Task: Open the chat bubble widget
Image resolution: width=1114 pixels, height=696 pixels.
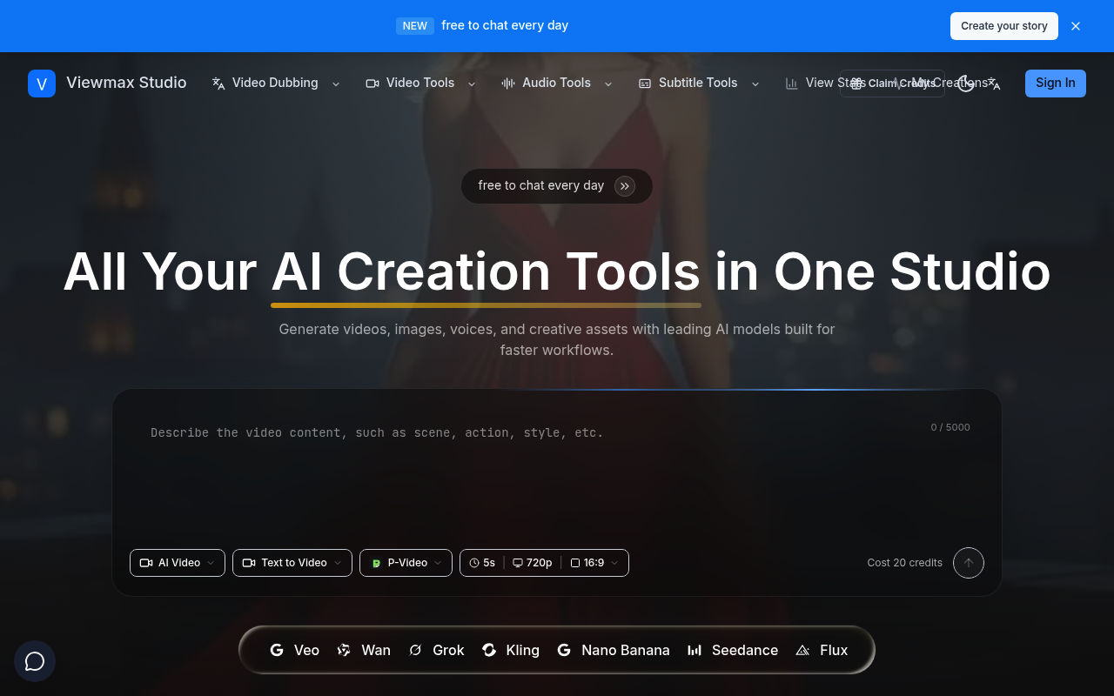Action: tap(35, 661)
